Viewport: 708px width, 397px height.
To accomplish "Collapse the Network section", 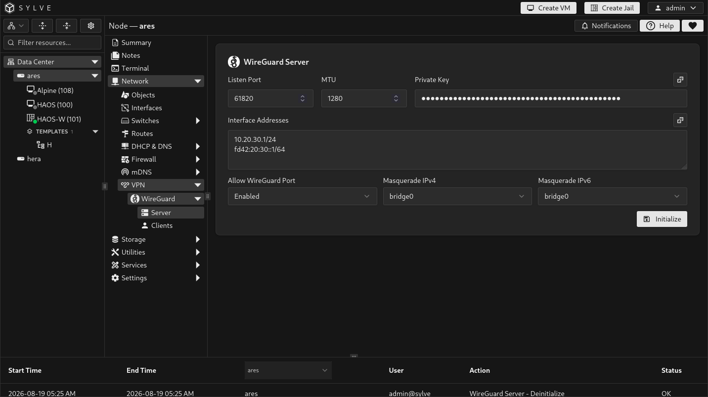I will [x=198, y=81].
